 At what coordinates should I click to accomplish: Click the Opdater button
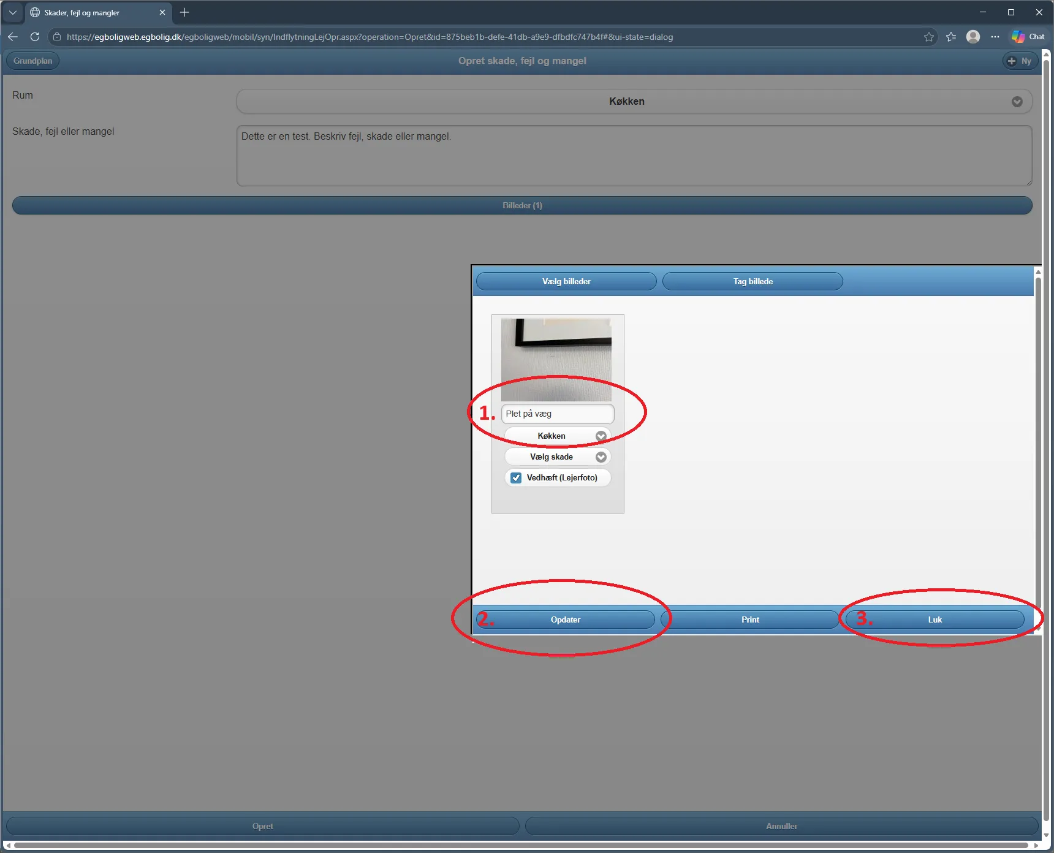[x=565, y=620]
